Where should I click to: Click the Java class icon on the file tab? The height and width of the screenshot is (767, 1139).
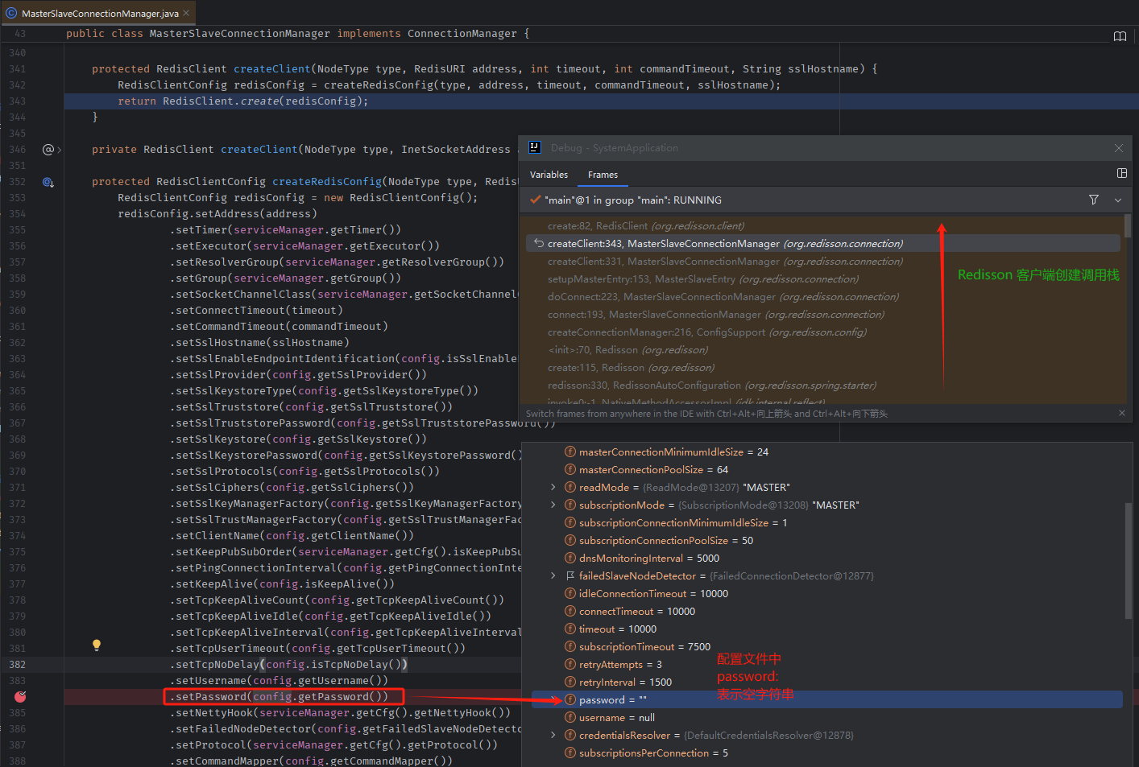[10, 13]
